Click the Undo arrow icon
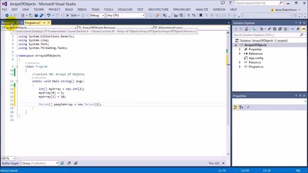Viewport: 308px width, 173px height. 48,15
